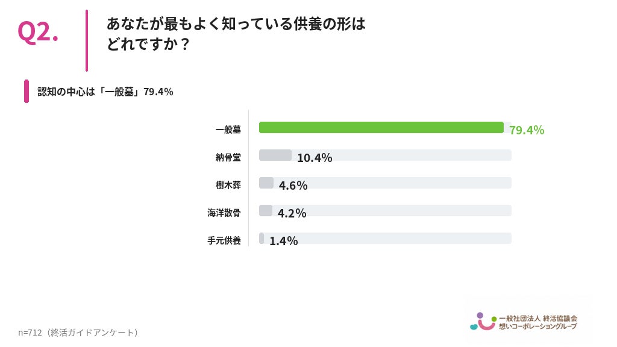The image size is (617, 347).
Task: Click the 手元供養 category label
Action: coord(224,240)
